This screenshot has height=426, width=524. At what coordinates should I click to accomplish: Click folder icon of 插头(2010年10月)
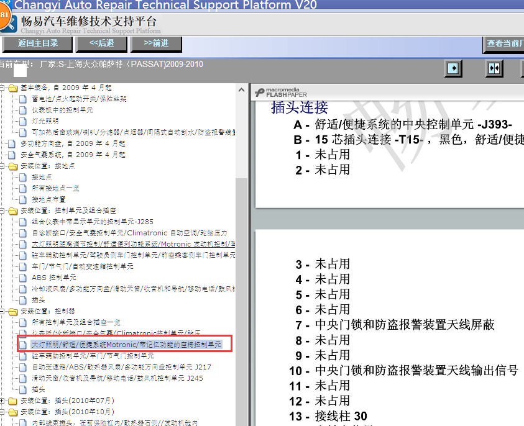pyautogui.click(x=12, y=412)
